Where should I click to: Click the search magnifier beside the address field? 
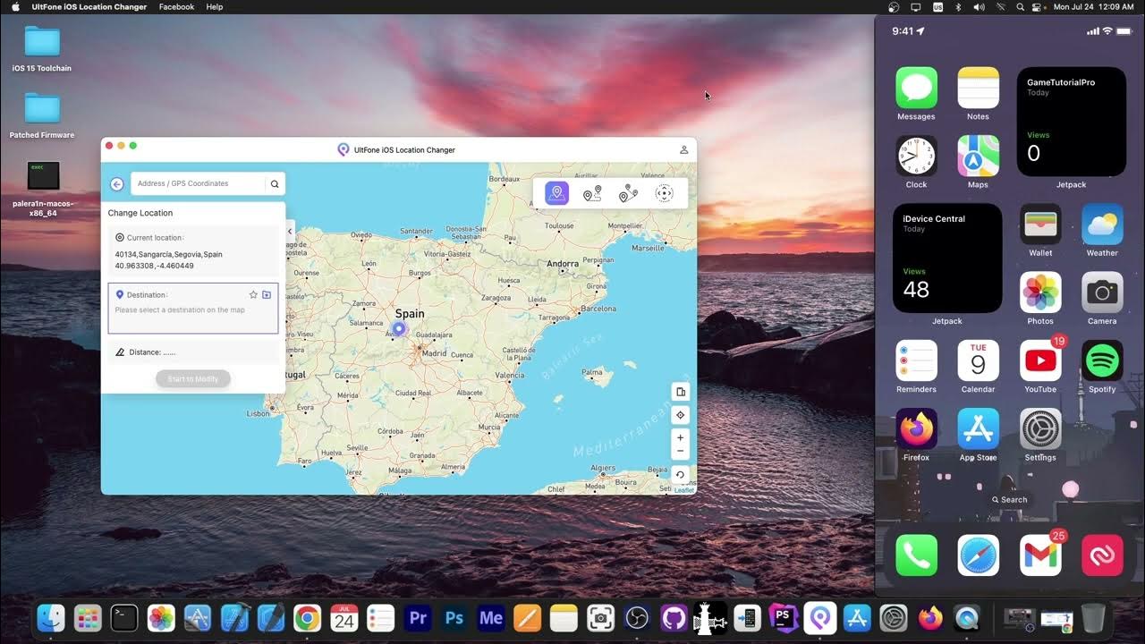[x=275, y=184]
